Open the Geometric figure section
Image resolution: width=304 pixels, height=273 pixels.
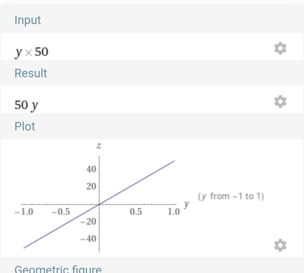tap(58, 269)
